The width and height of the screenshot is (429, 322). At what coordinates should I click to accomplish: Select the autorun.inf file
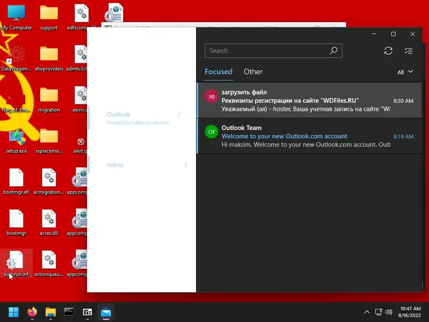[16, 263]
